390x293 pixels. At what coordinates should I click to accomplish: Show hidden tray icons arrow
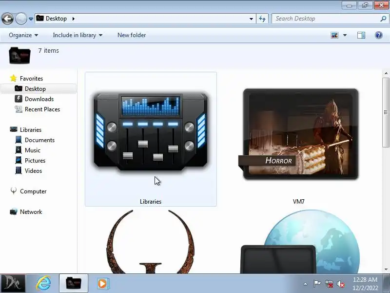point(306,284)
